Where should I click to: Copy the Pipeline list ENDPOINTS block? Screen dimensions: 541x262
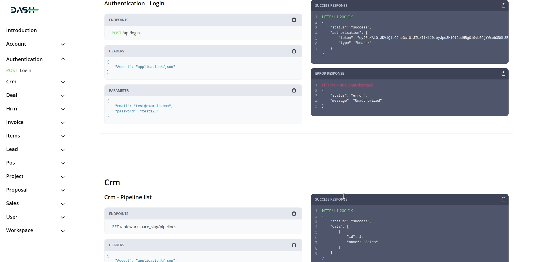tap(294, 214)
